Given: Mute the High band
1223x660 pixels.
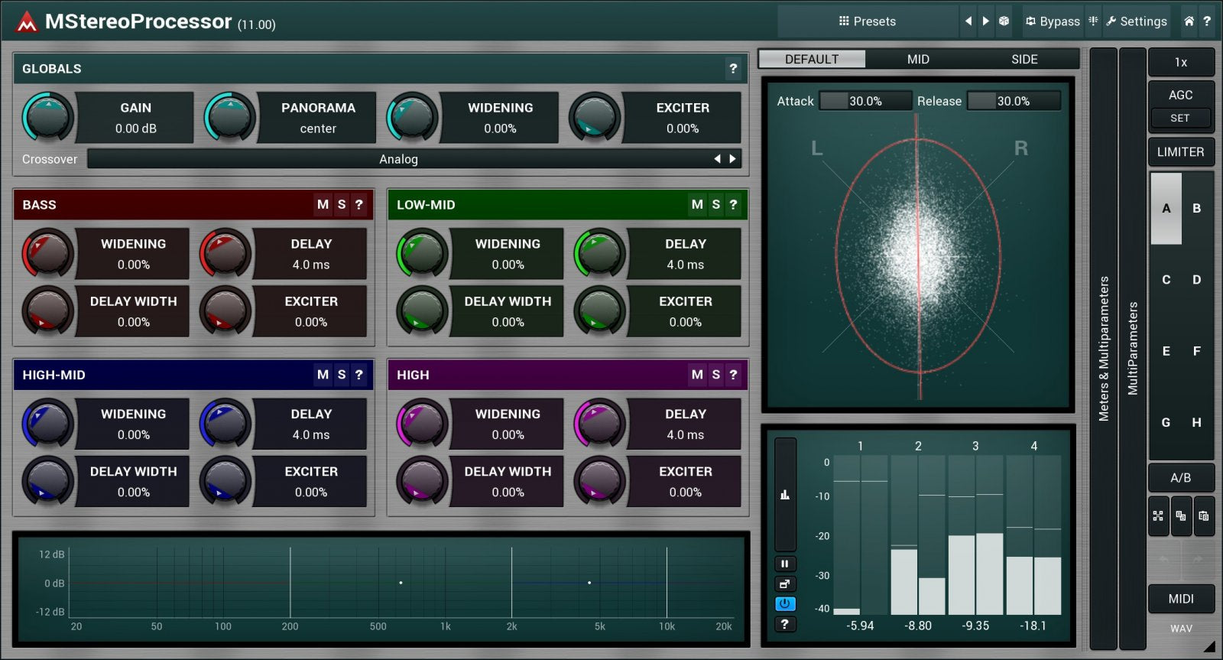Looking at the screenshot, I should point(697,375).
